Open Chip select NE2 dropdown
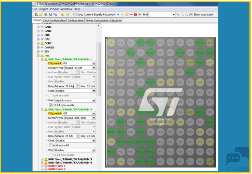This screenshot has width=252, height=174. coord(94,113)
